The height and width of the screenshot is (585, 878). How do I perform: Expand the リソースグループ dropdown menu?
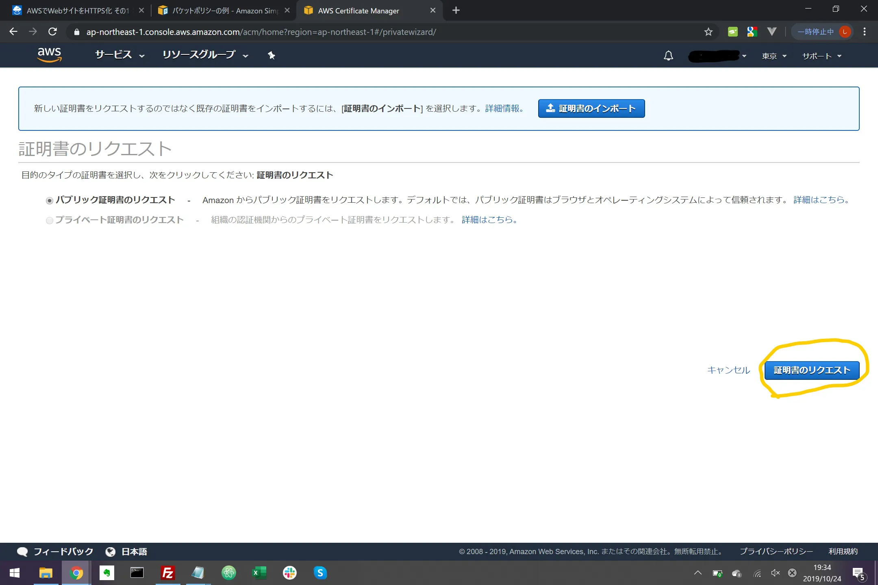(x=205, y=55)
